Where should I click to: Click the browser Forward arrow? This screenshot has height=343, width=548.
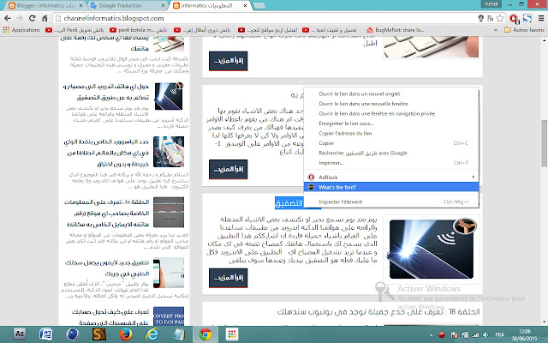click(x=20, y=18)
